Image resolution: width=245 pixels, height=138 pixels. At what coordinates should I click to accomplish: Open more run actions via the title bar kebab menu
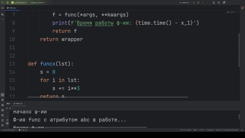click(x=203, y=3)
